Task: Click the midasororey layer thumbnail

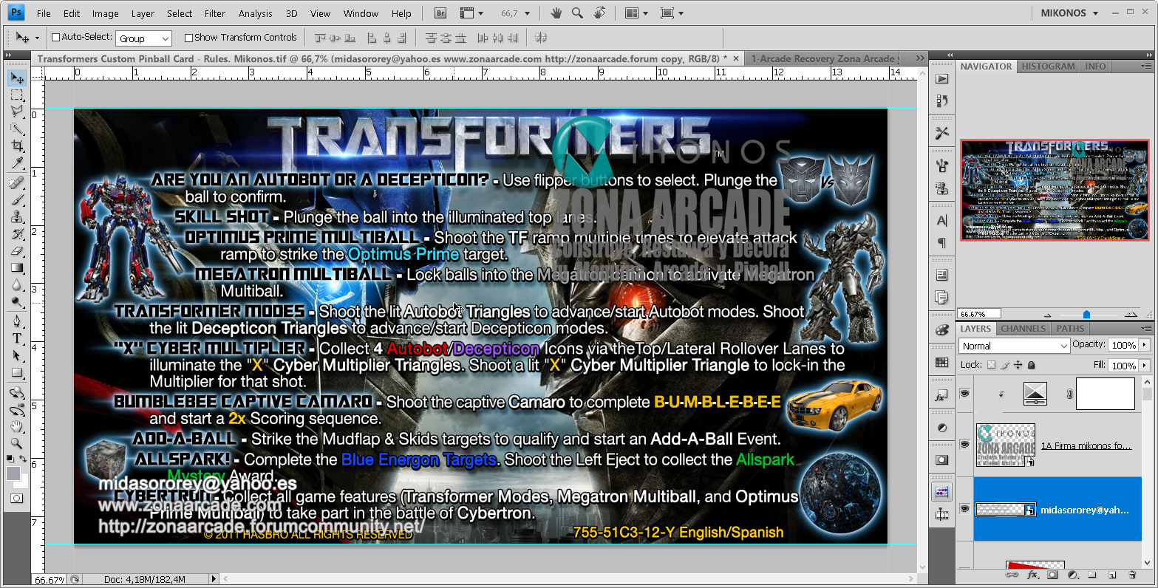Action: click(999, 510)
